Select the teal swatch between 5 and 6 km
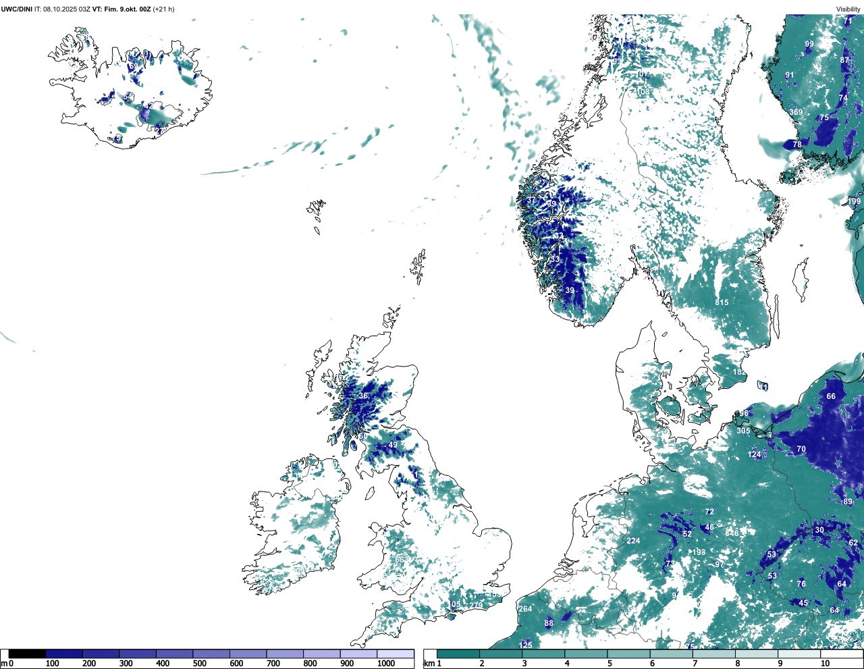864x669 pixels. coord(629,653)
